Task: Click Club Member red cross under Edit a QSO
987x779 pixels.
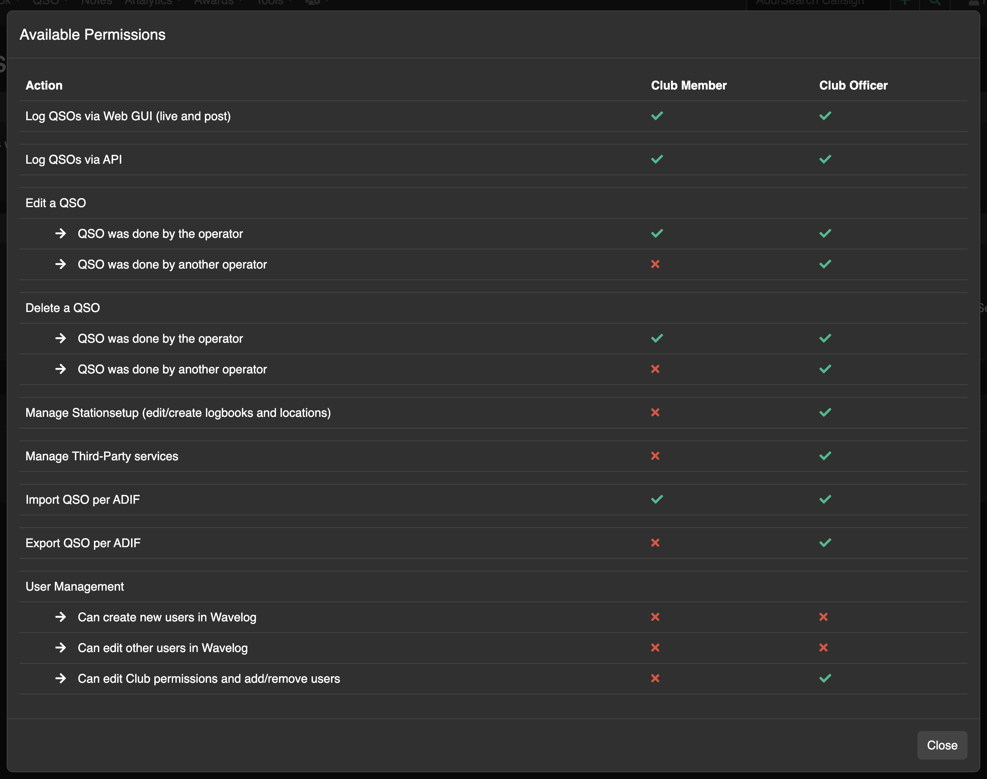Action: 655,264
